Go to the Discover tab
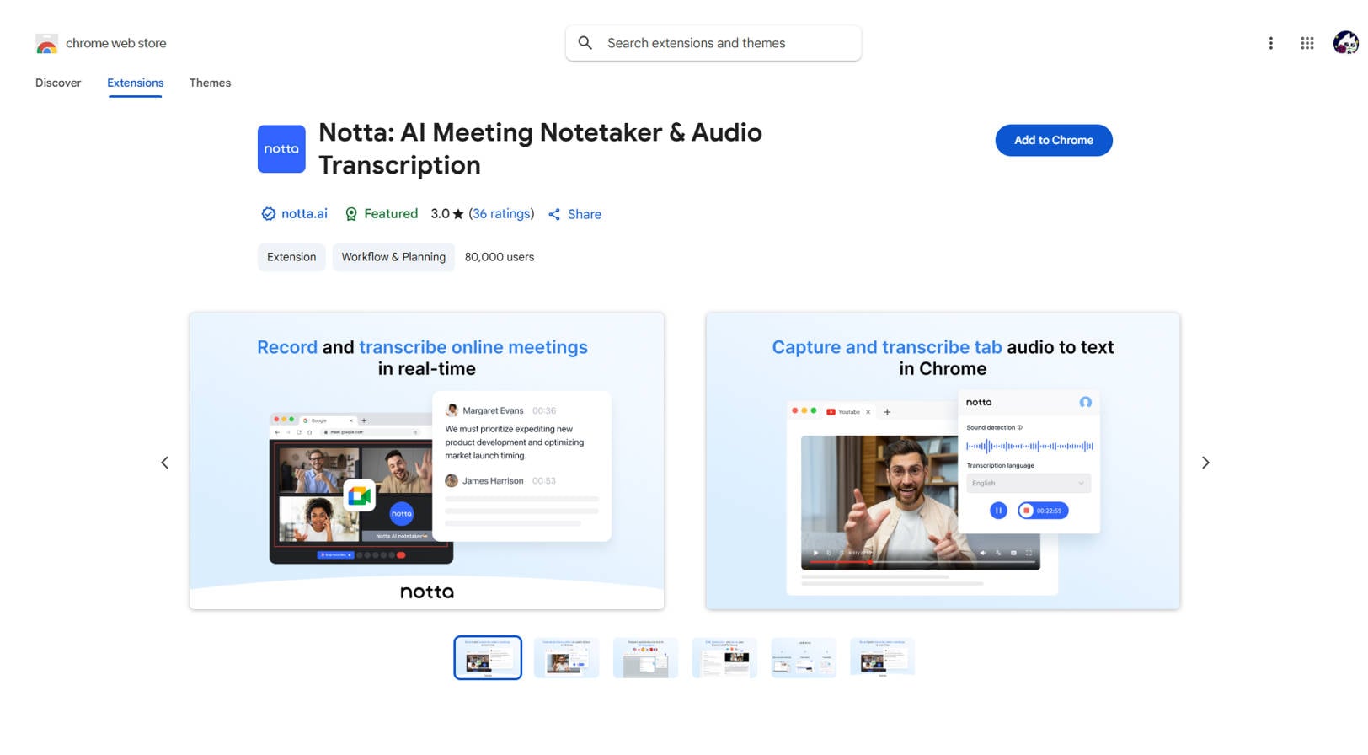The height and width of the screenshot is (755, 1368). click(58, 83)
